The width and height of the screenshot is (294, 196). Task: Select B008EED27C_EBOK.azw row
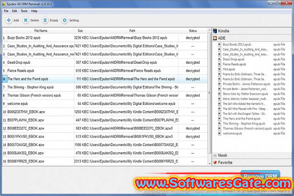pyautogui.click(x=105, y=128)
